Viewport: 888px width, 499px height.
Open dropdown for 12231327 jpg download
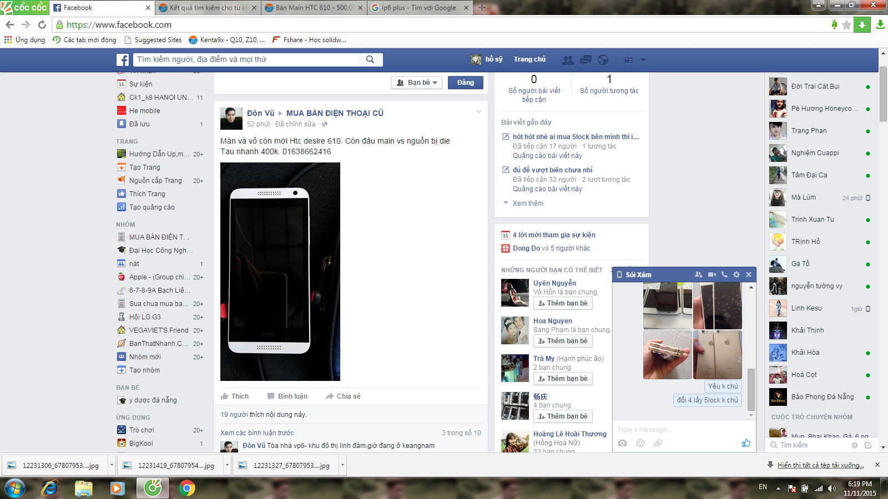[x=342, y=465]
